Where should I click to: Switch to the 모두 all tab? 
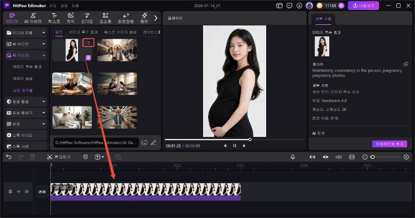[x=59, y=32]
